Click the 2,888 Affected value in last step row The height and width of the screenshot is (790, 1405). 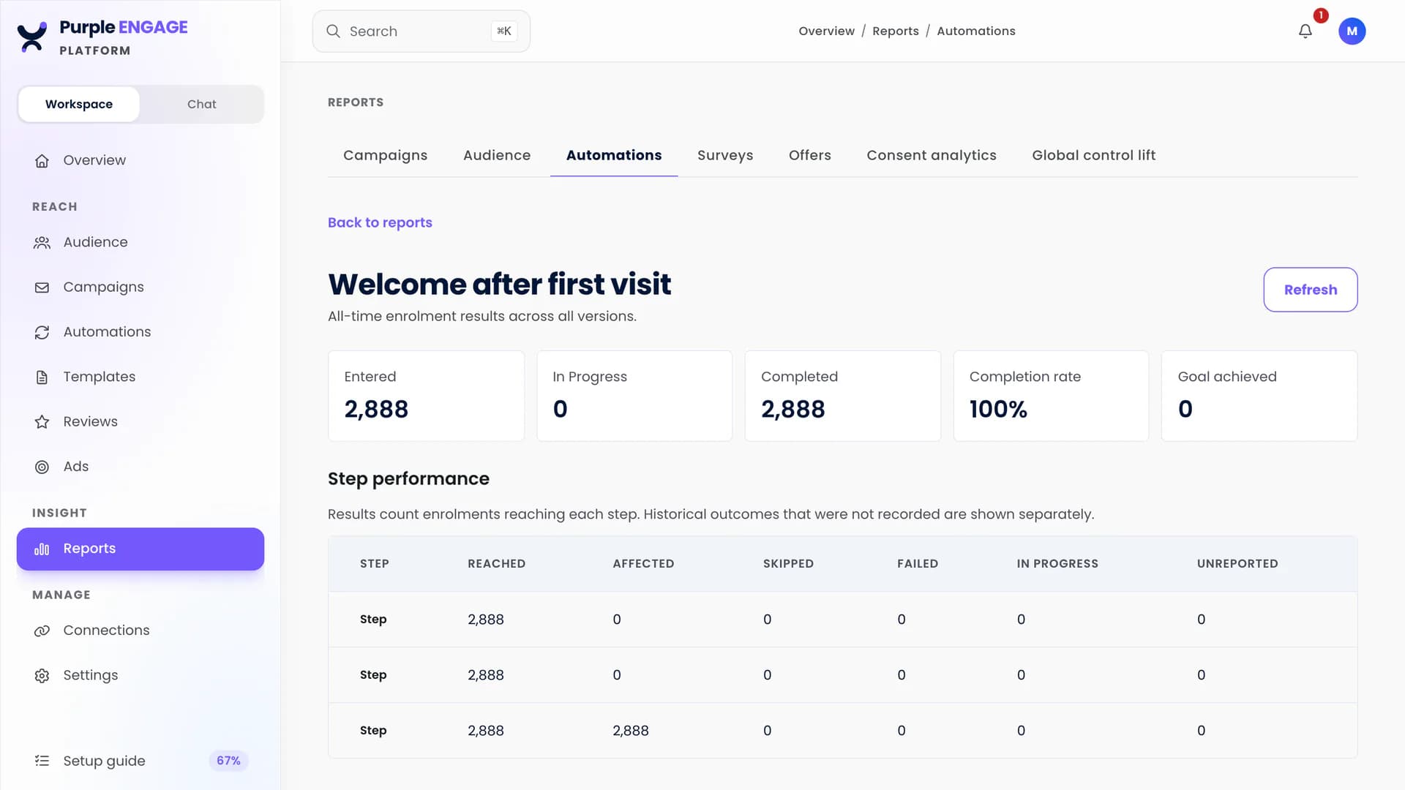[631, 731]
